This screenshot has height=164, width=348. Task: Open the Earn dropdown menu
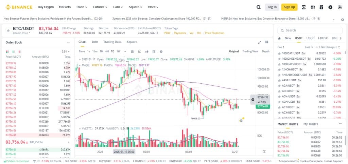click(x=118, y=7)
